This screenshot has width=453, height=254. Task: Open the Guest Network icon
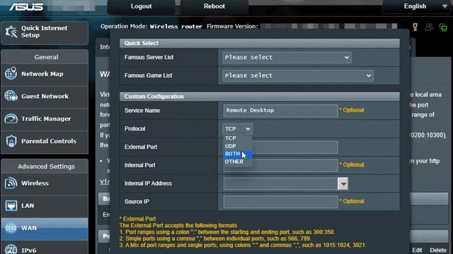pyautogui.click(x=11, y=96)
